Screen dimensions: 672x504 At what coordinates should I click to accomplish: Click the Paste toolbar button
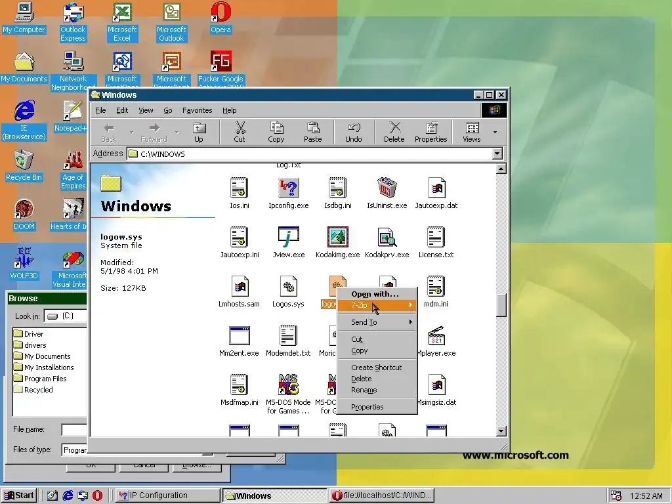point(313,132)
